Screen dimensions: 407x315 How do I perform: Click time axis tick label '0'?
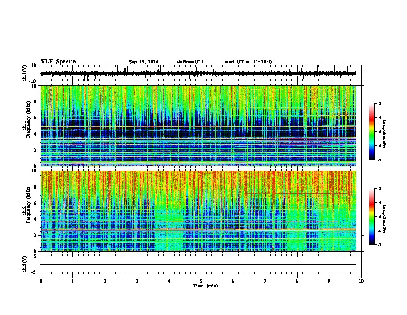tap(41, 281)
